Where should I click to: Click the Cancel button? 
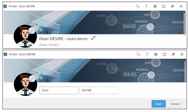[175, 104]
